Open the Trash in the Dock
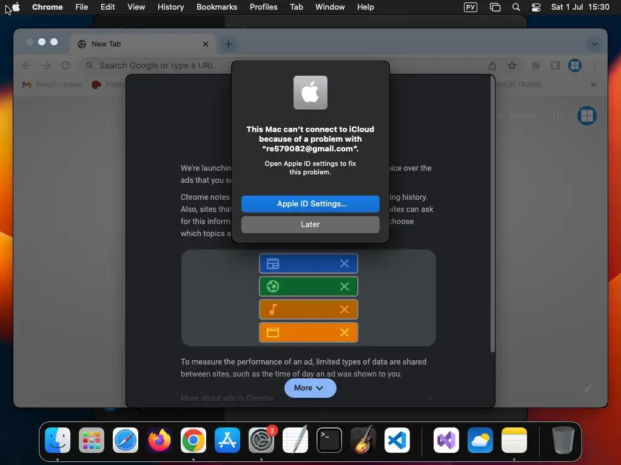621x465 pixels. [x=563, y=440]
